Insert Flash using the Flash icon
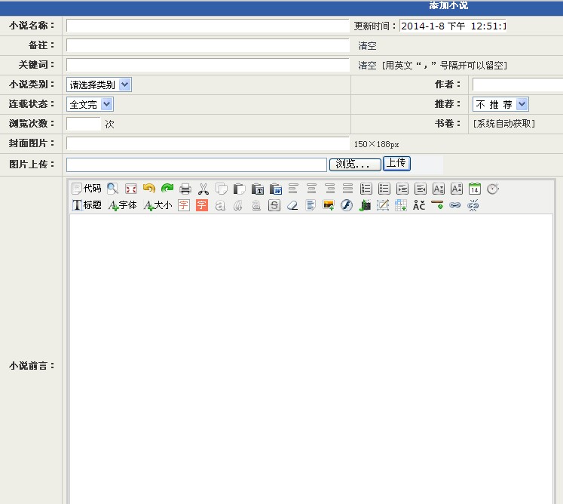The height and width of the screenshot is (504, 563). coord(347,205)
